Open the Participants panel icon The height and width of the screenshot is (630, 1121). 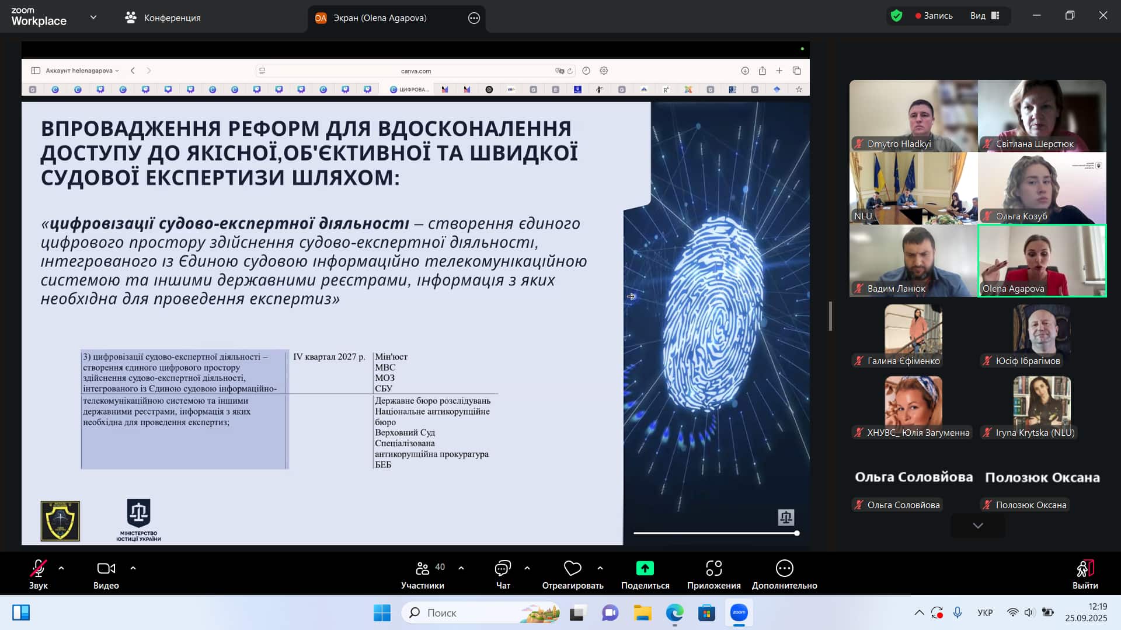(x=422, y=568)
